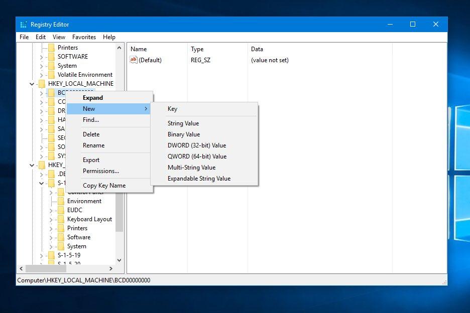Expand the uppercase SOFTWARE key
The width and height of the screenshot is (470, 313).
click(x=41, y=57)
